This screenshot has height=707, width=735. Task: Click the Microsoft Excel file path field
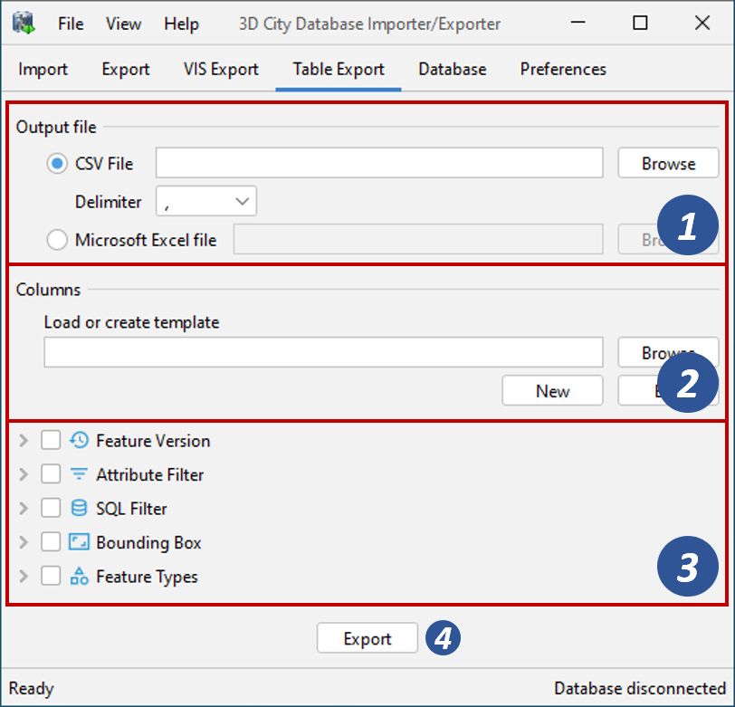click(x=418, y=239)
